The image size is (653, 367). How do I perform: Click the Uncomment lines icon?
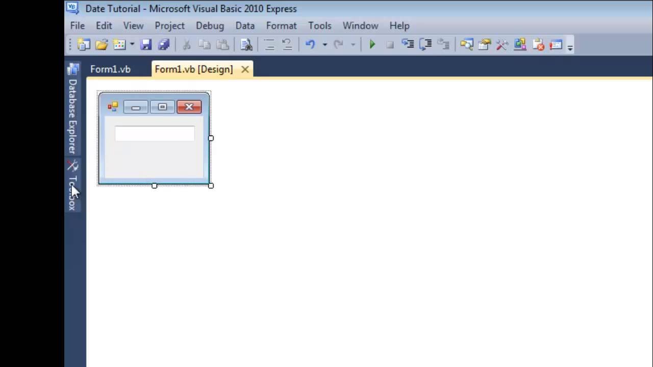(287, 45)
